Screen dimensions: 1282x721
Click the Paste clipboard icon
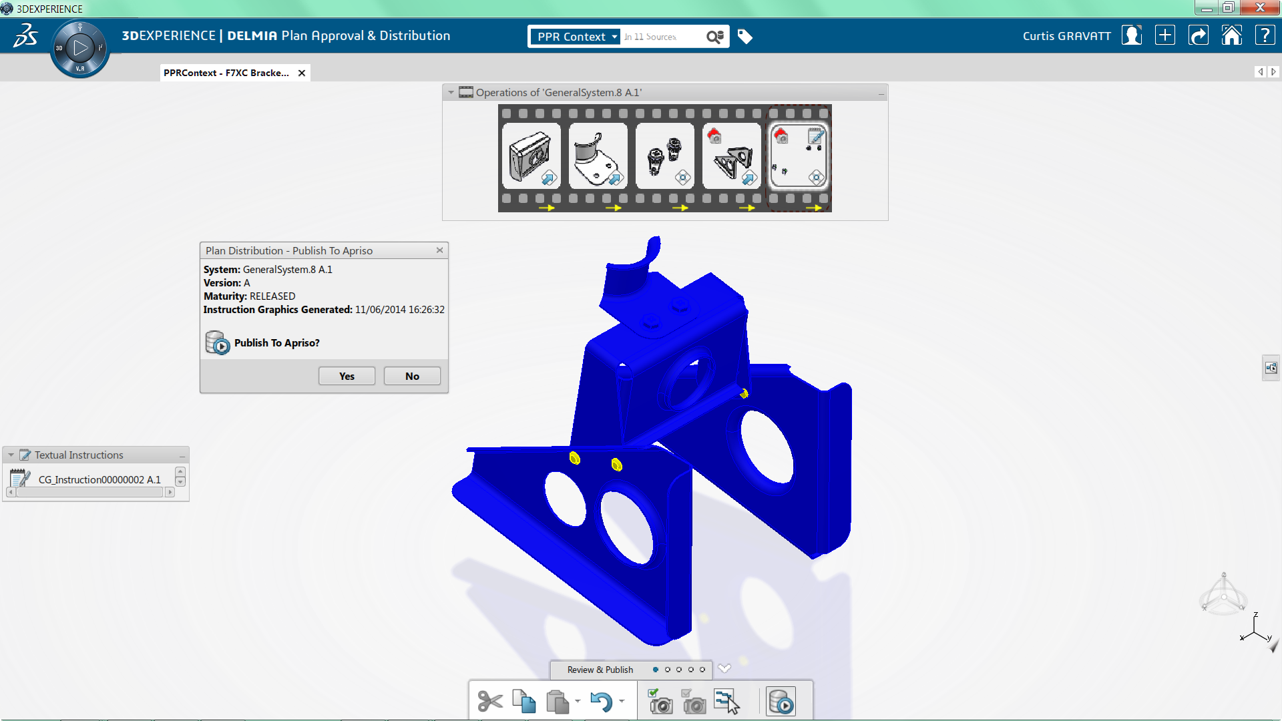558,702
